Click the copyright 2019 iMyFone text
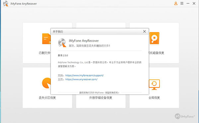 tap(99, 93)
